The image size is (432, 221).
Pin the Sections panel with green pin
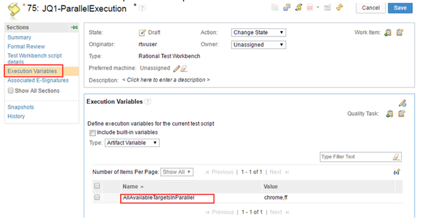tap(74, 28)
